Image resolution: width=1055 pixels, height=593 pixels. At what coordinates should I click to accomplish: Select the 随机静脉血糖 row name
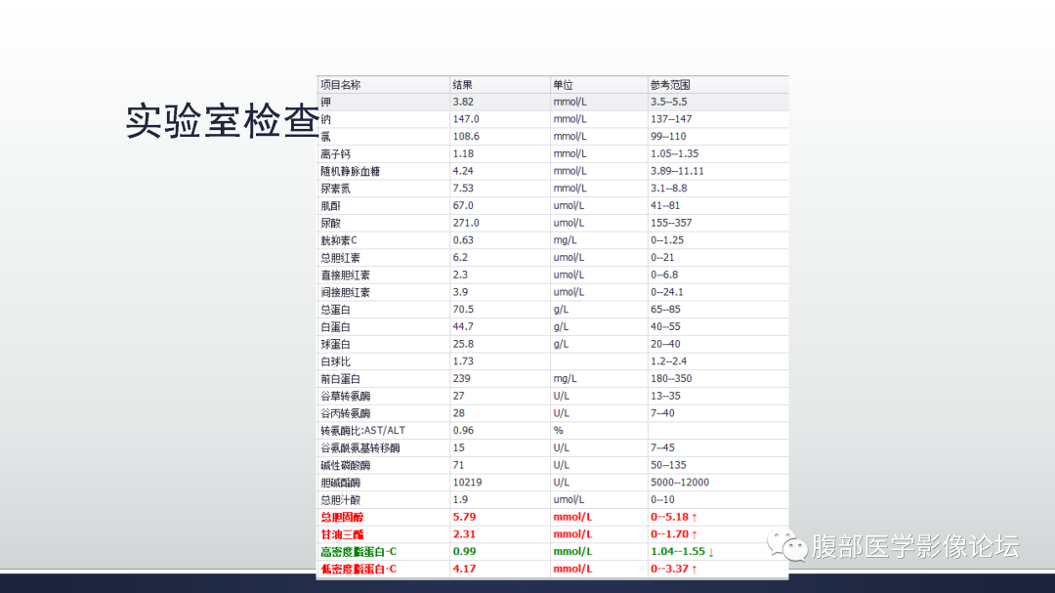[351, 171]
